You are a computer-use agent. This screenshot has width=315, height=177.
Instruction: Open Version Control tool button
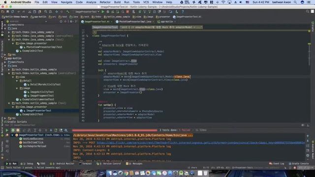click(109, 164)
